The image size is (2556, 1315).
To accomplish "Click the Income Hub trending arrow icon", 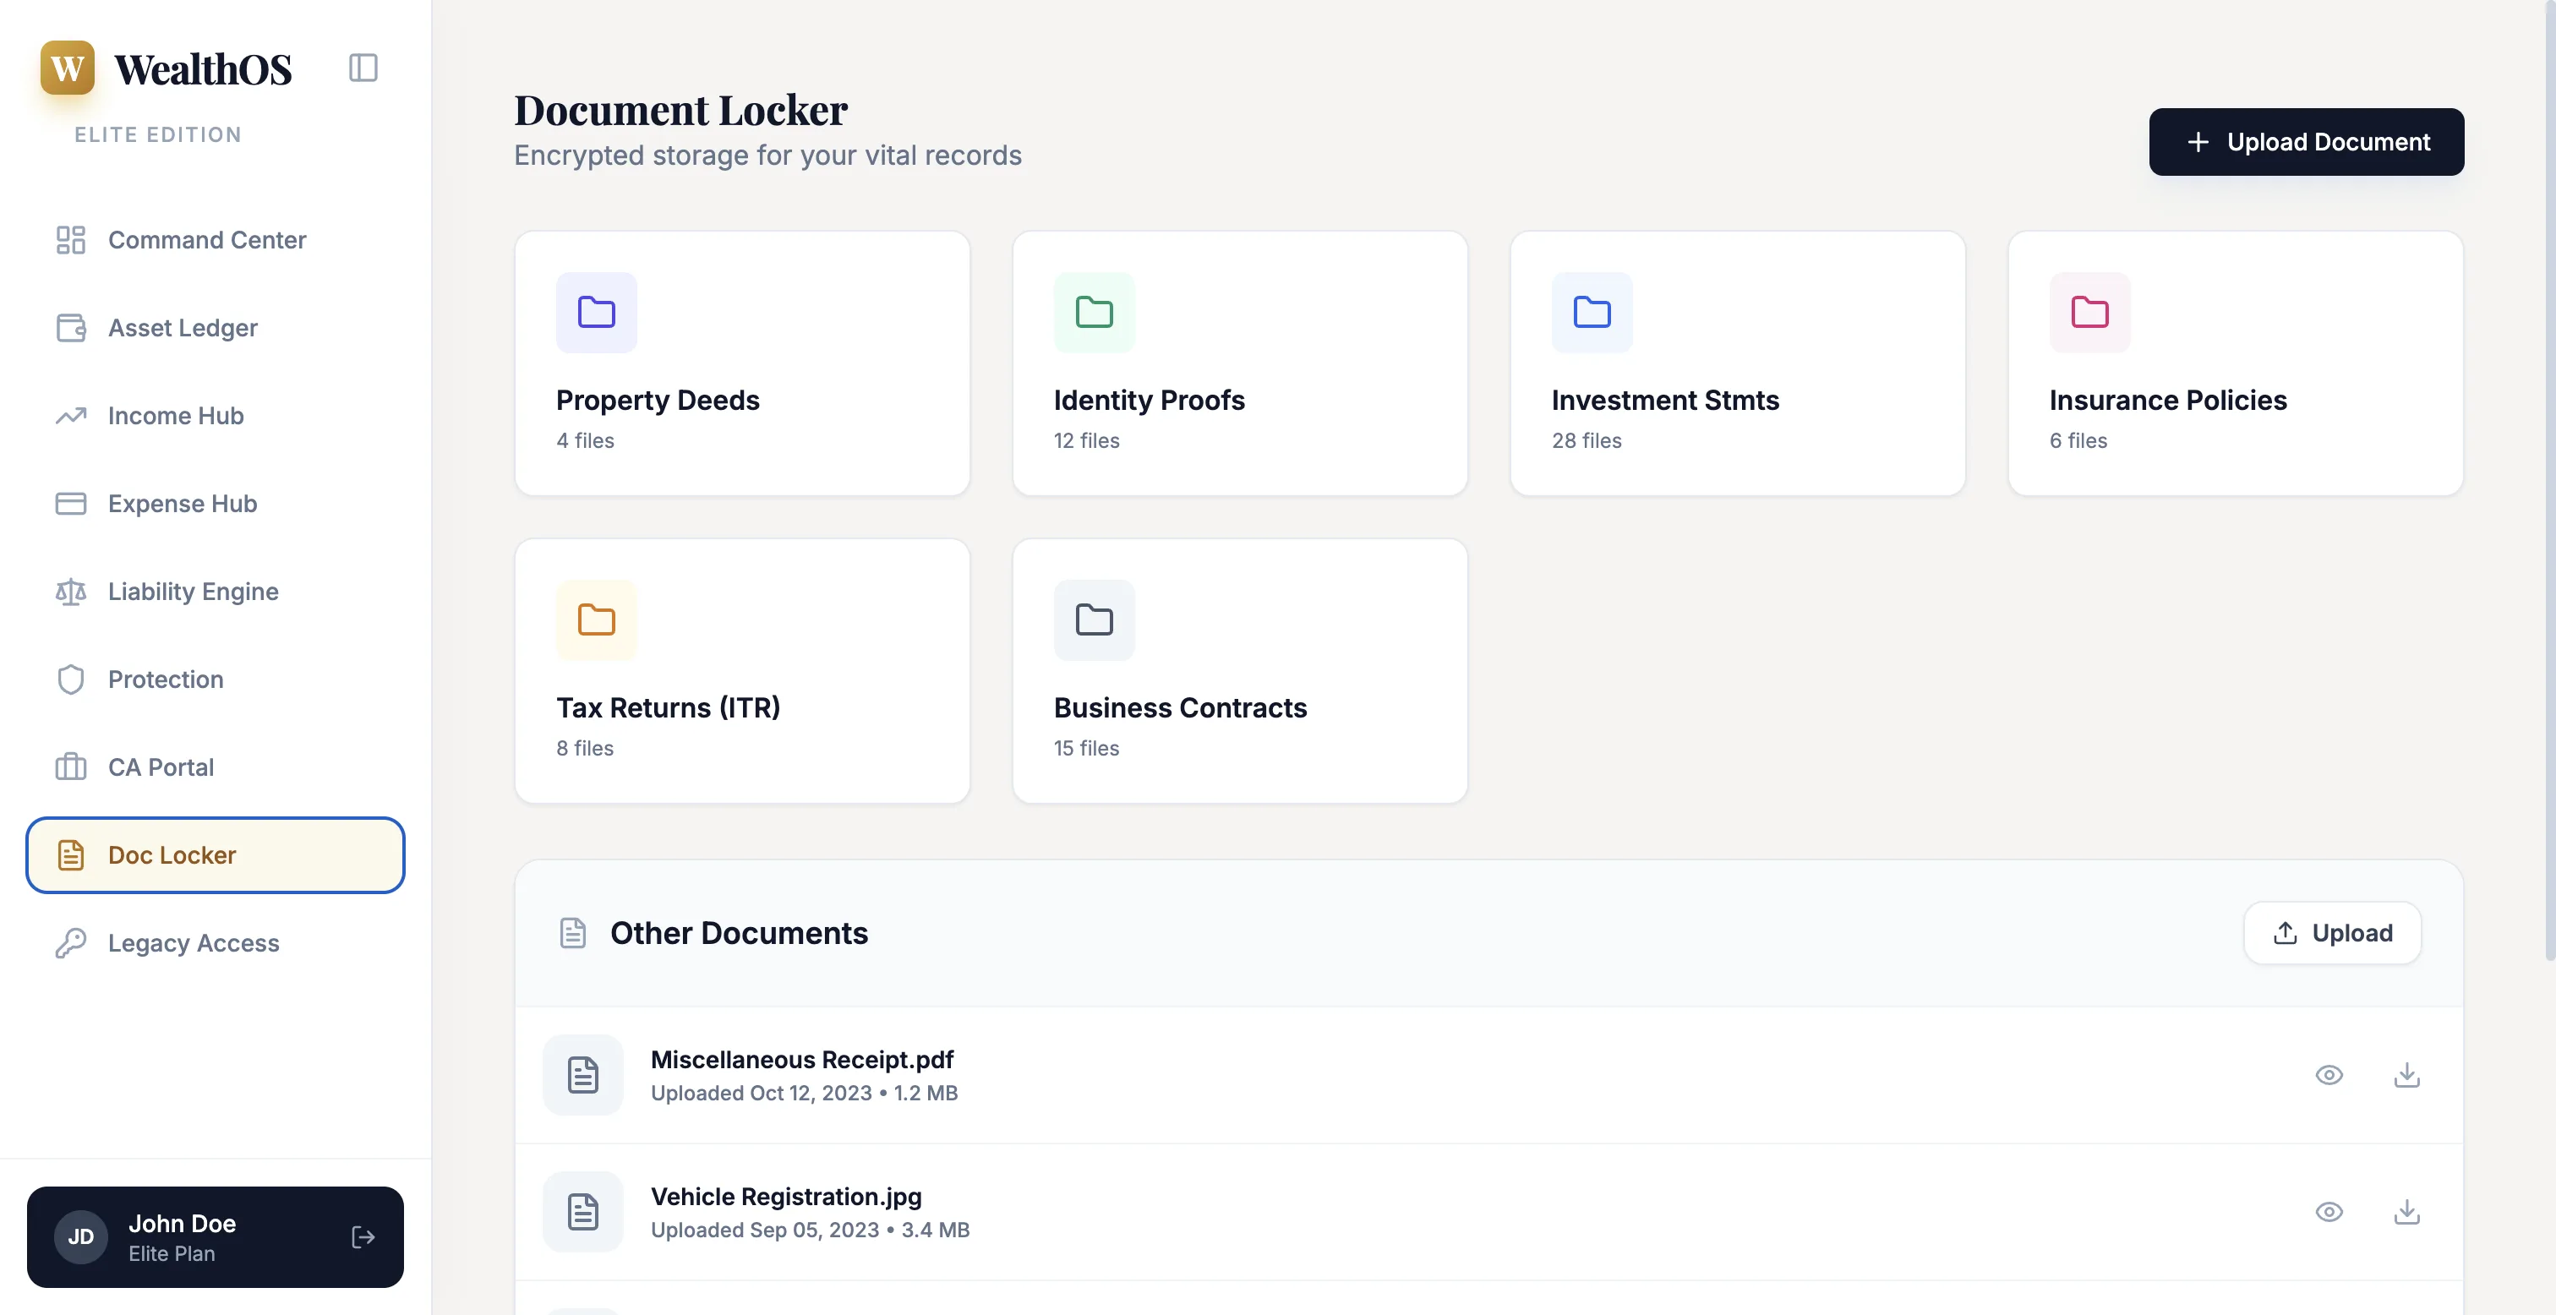I will 70,416.
